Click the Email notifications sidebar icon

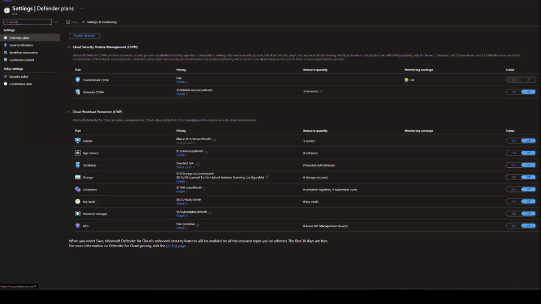tap(5, 45)
